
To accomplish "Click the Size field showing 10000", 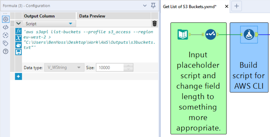I will [110, 68].
